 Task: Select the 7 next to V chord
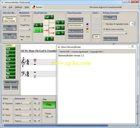pyautogui.click(x=63, y=22)
